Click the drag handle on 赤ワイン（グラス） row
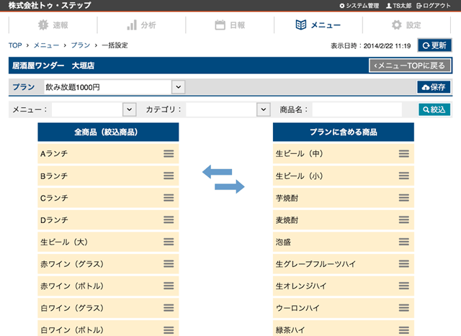 coord(169,264)
